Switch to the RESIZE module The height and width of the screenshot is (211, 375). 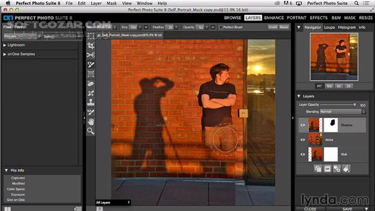click(x=366, y=18)
